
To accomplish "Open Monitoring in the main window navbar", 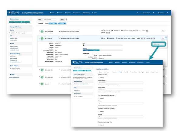I will pos(86,13).
